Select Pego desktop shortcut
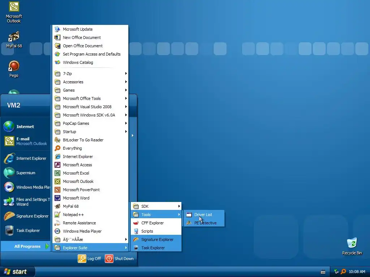This screenshot has width=370, height=277. [14, 69]
